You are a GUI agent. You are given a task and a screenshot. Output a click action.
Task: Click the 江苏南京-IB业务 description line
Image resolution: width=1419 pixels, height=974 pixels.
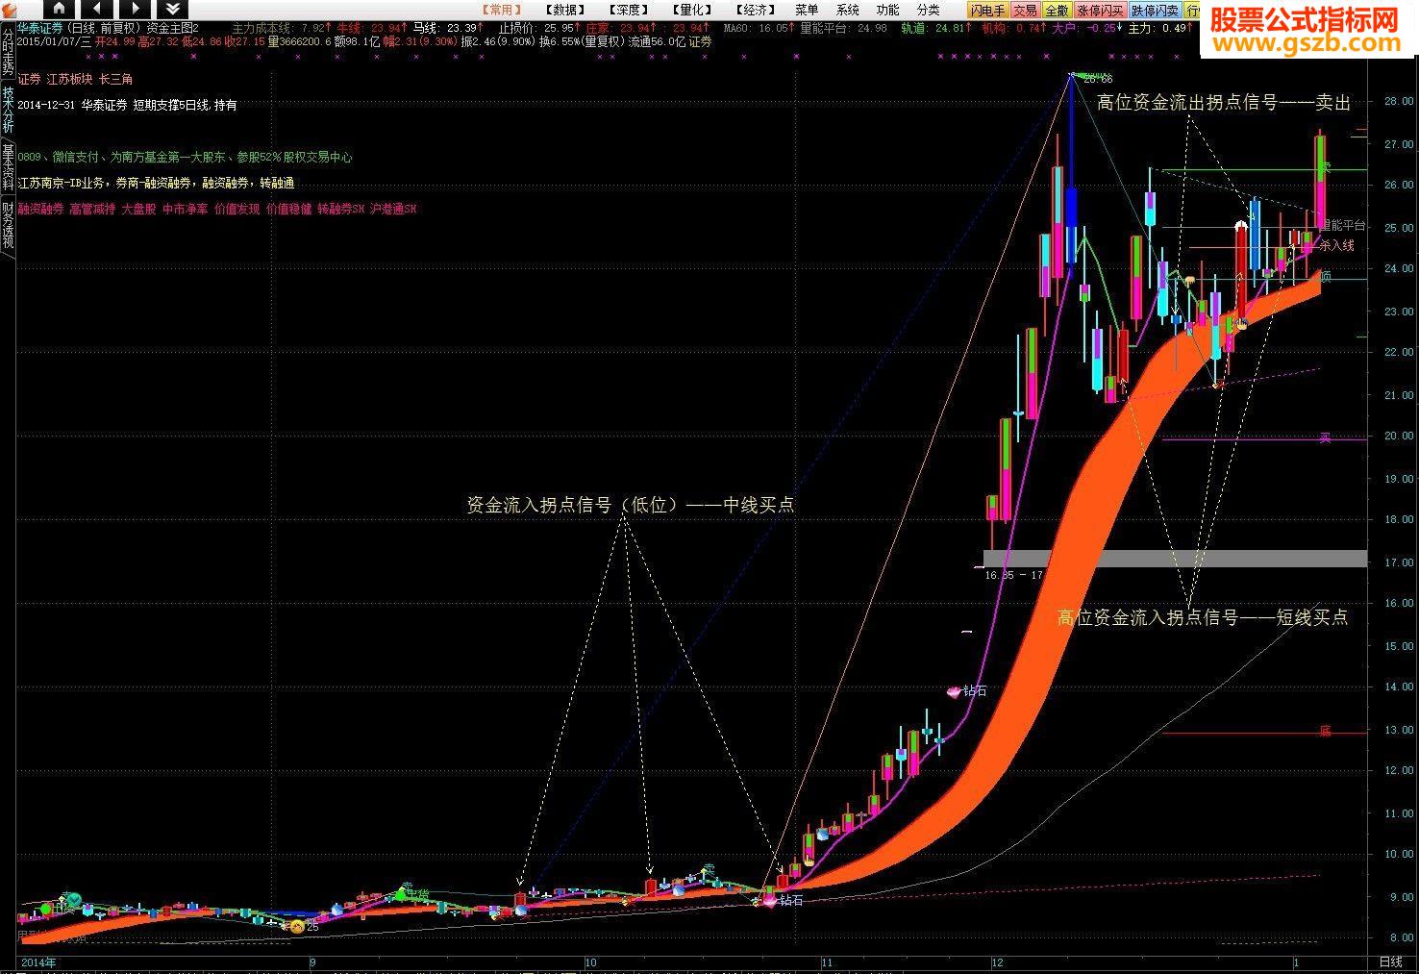point(156,183)
